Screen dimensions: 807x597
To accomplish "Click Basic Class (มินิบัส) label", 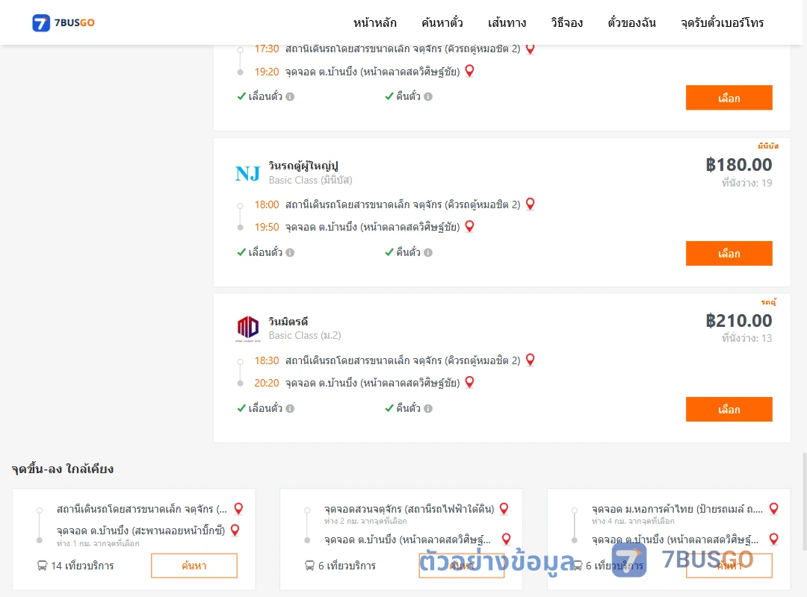I will [310, 180].
